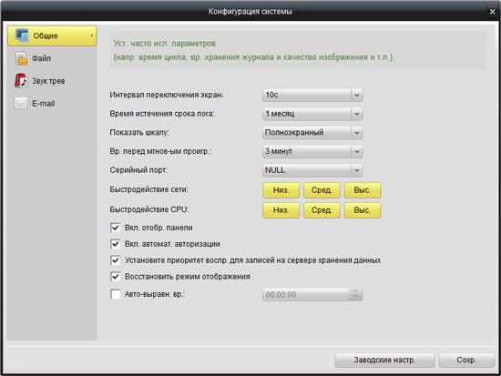501x376 pixels.
Task: Set Быстродействие CPU to Выс.
Action: (363, 210)
